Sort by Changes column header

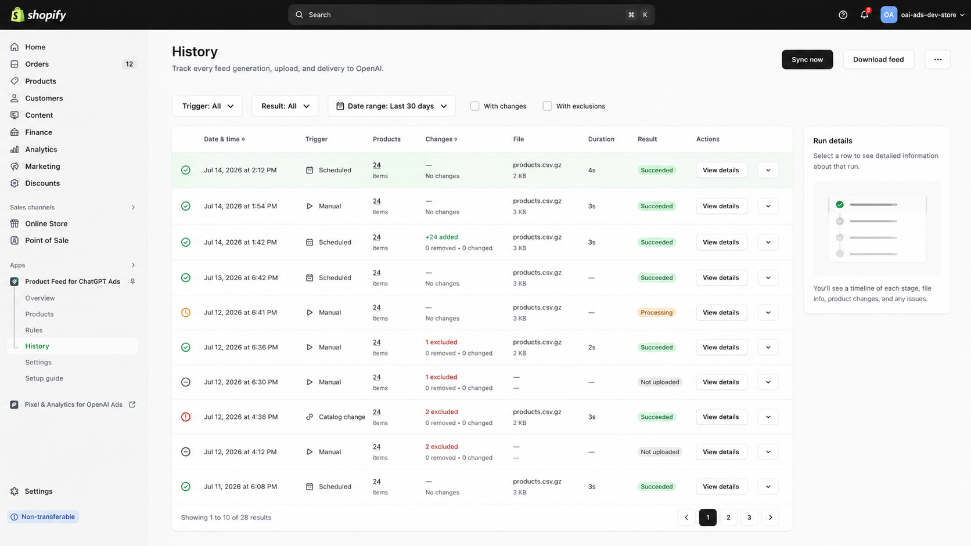click(x=441, y=139)
